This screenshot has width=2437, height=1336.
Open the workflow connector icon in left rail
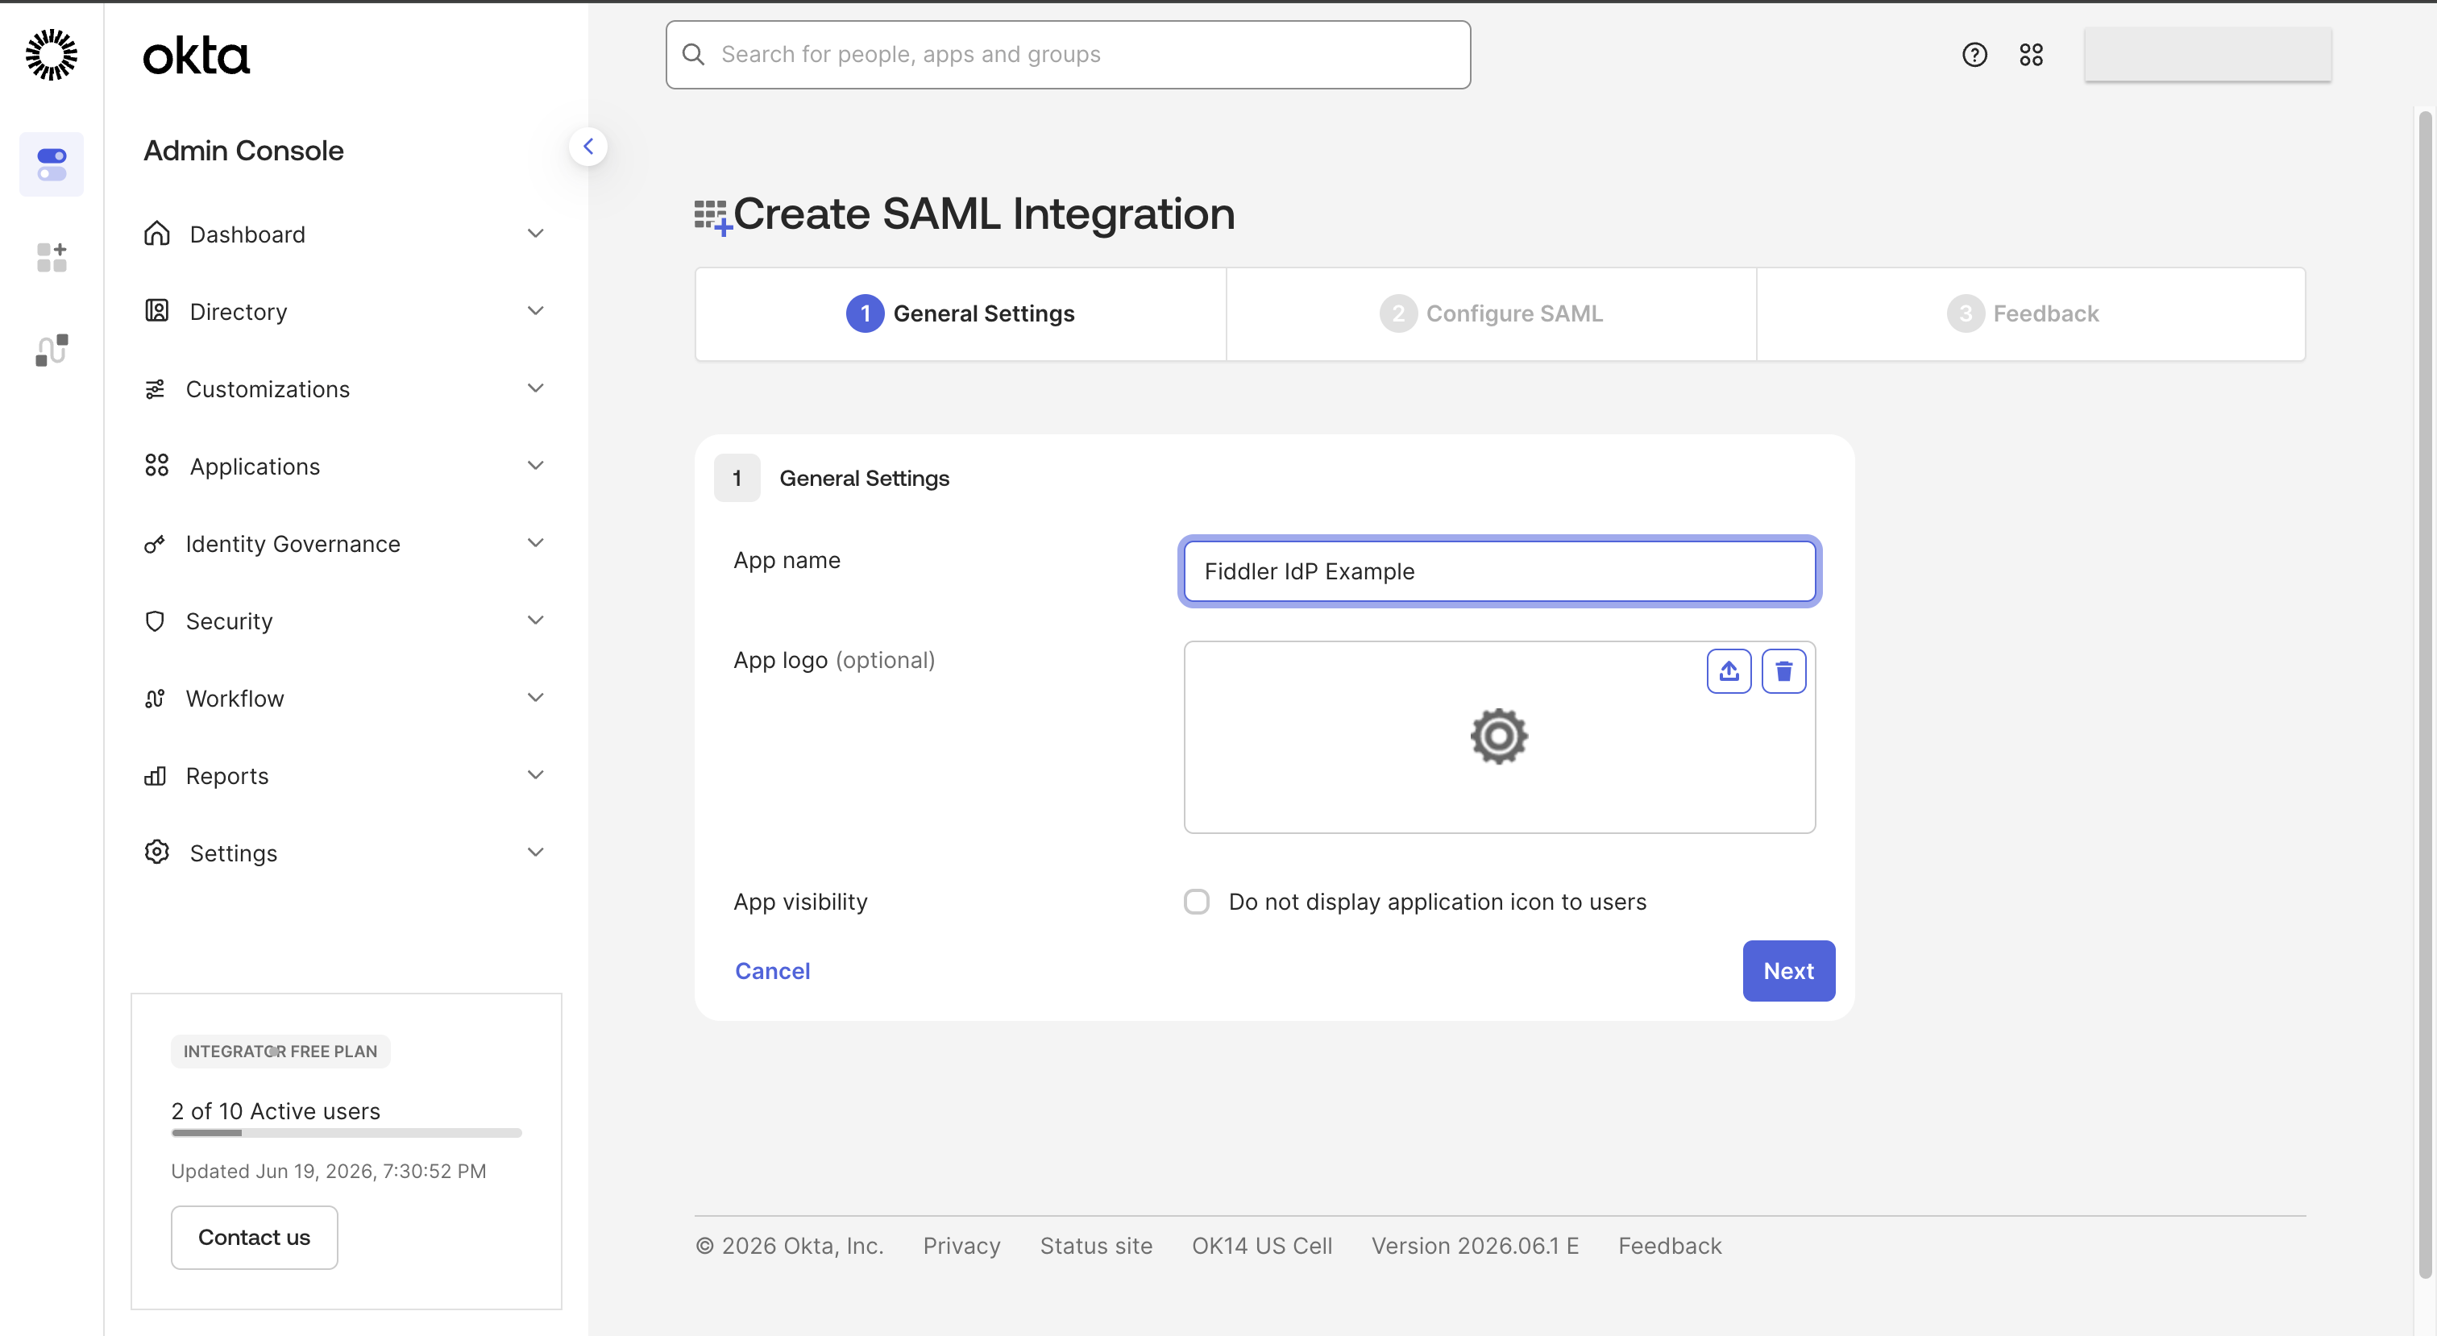(52, 349)
